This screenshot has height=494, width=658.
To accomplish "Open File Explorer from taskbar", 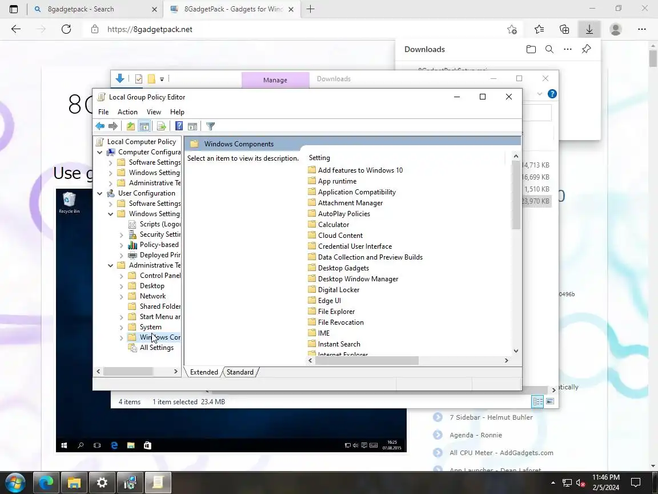I will (x=74, y=483).
